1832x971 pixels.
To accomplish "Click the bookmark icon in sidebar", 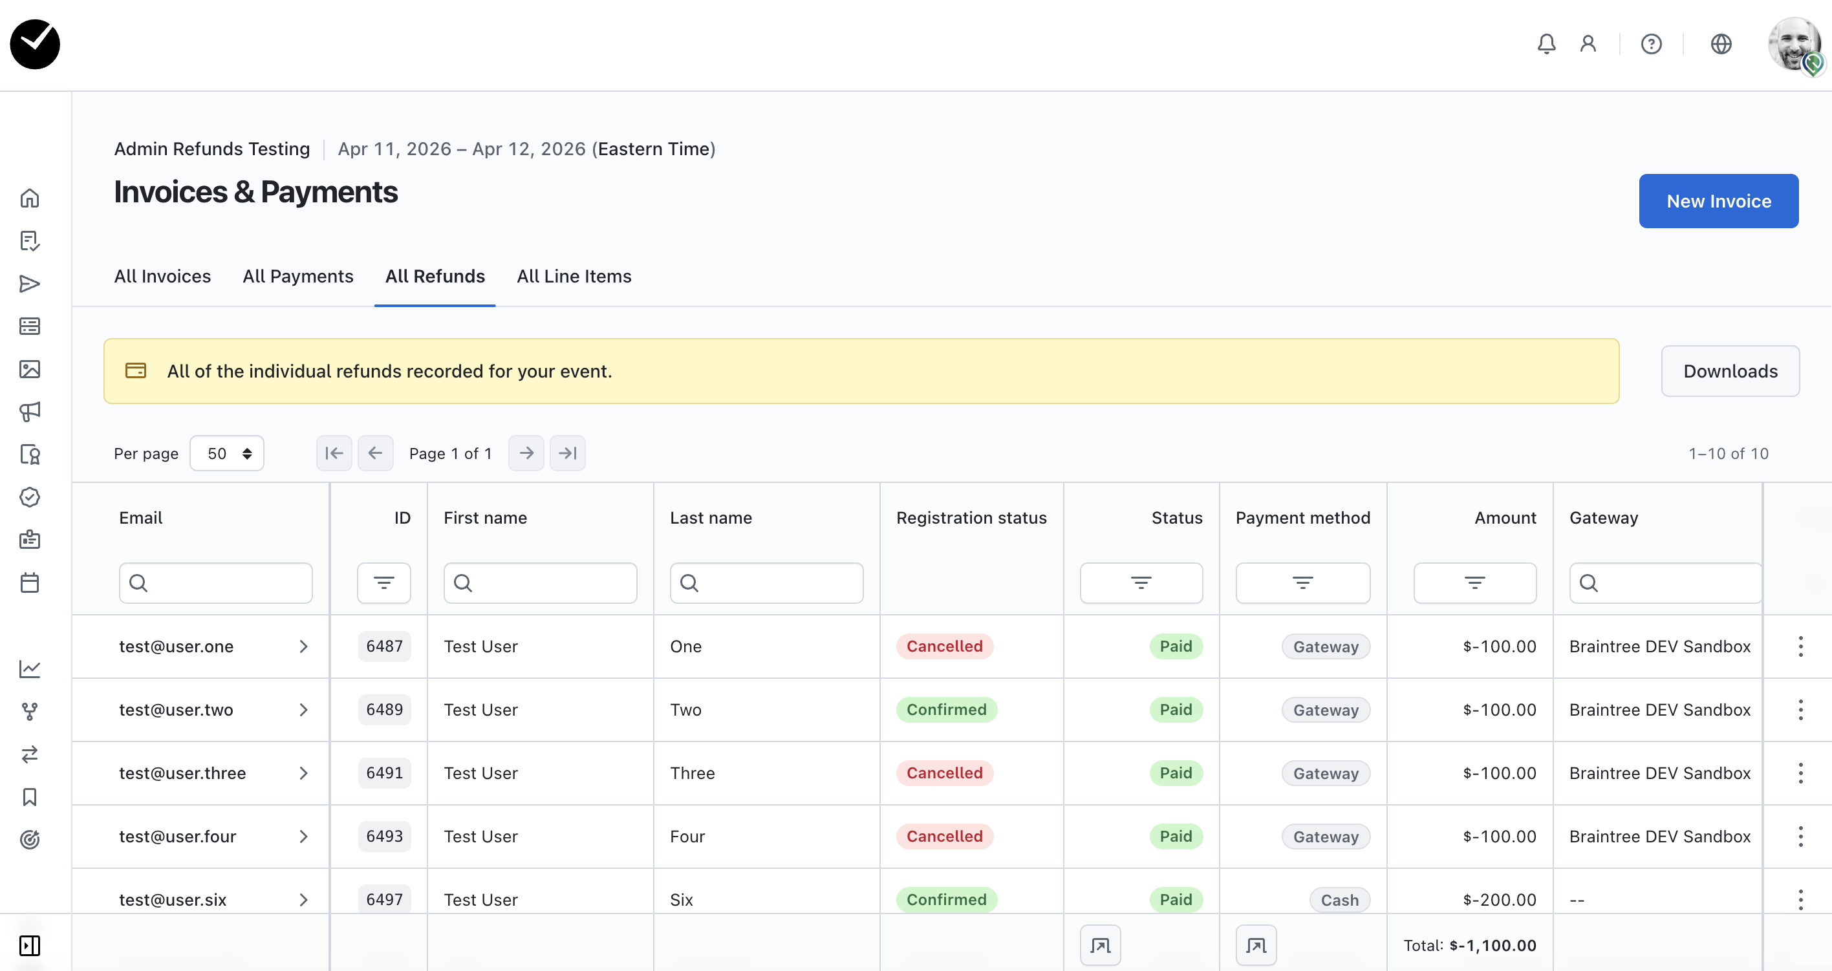I will [30, 797].
